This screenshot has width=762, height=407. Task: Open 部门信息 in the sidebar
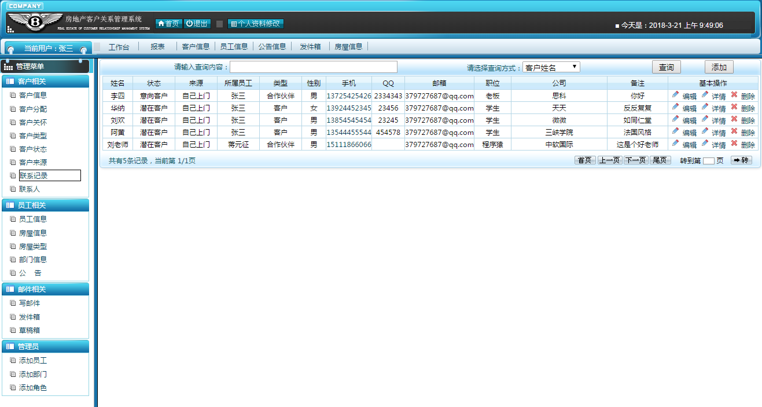pos(33,259)
